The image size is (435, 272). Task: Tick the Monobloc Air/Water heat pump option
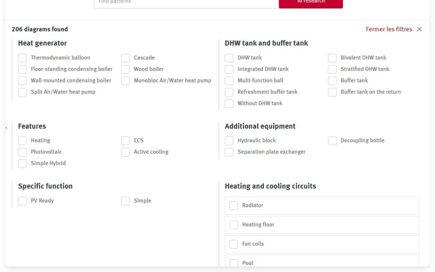[x=125, y=81]
